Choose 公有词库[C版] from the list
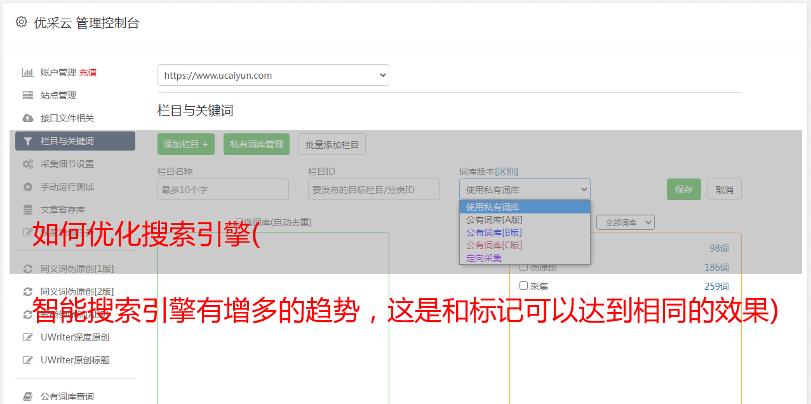The image size is (811, 404). click(x=525, y=245)
